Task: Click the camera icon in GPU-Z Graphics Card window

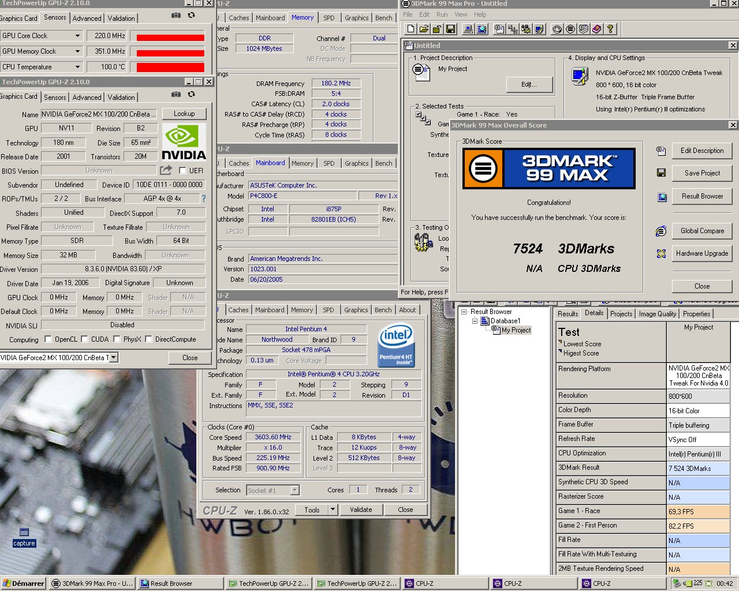Action: pyautogui.click(x=176, y=94)
